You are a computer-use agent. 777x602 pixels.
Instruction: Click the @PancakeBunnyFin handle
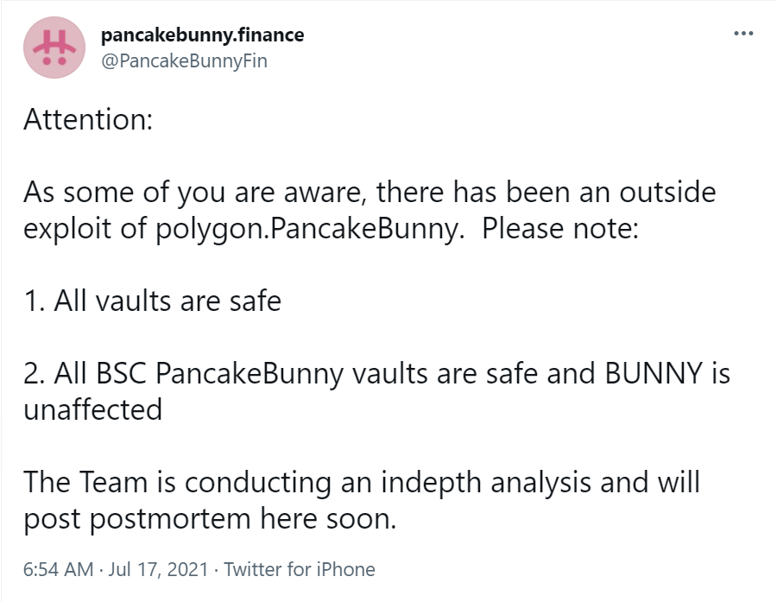(x=185, y=60)
